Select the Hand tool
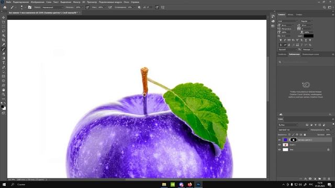The height and width of the screenshot is (188, 335). (x=4, y=90)
